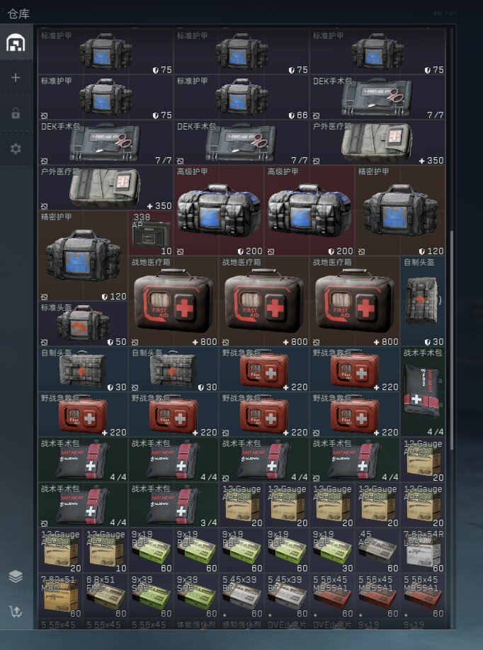This screenshot has width=483, height=650.
Task: Select the 高级护甲 adjacent to 户外医疗箱
Action: point(219,210)
